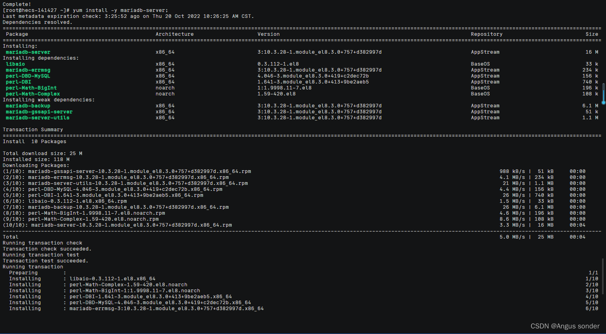Click the Transaction Summary heading

[x=33, y=129]
